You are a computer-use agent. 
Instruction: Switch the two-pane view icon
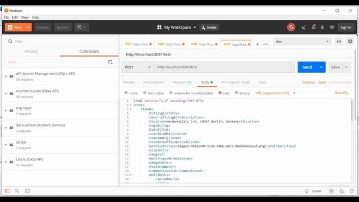point(332,191)
